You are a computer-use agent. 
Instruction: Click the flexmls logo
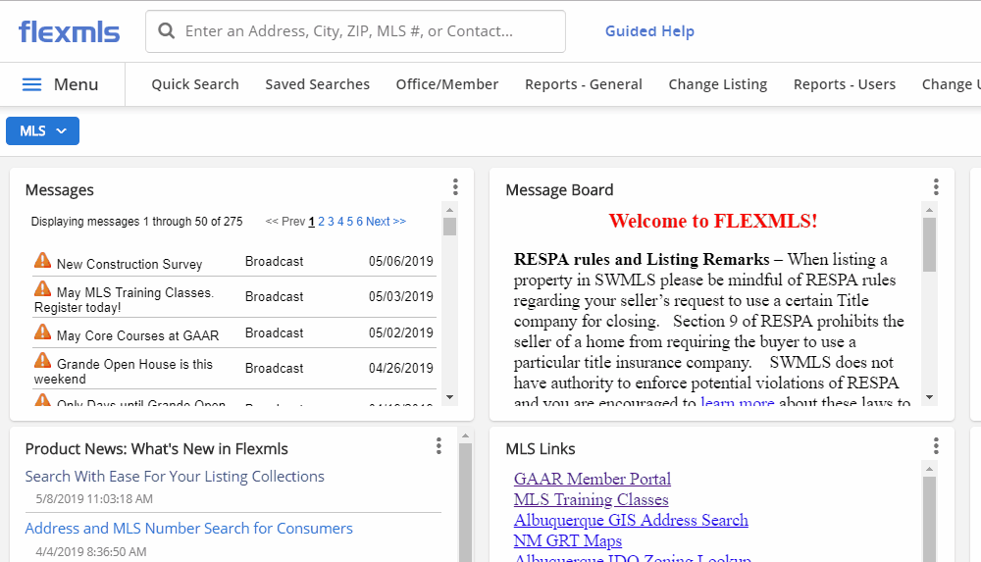point(70,31)
